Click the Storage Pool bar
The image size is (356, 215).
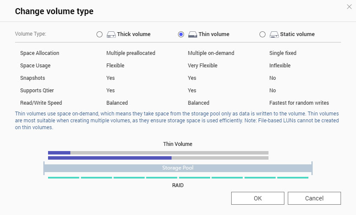178,168
